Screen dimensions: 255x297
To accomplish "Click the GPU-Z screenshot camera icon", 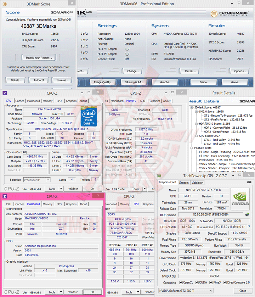I will click(249, 182).
